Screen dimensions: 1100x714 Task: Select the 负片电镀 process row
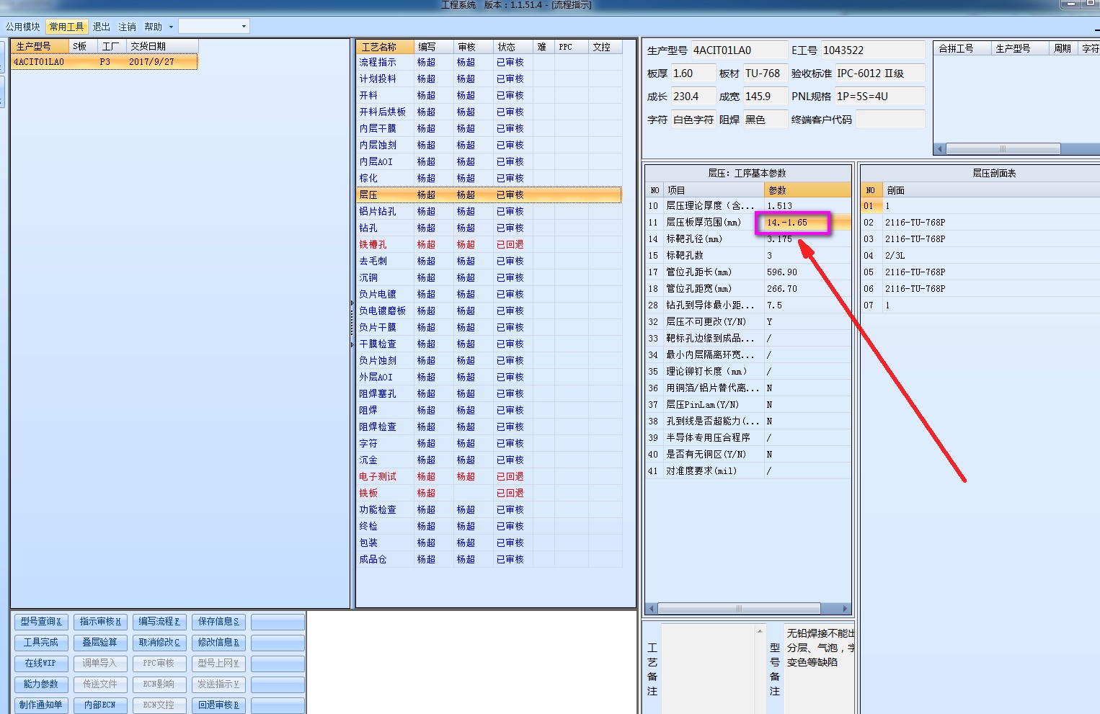[x=489, y=295]
